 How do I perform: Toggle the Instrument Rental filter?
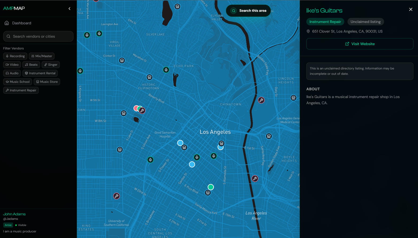pos(40,73)
